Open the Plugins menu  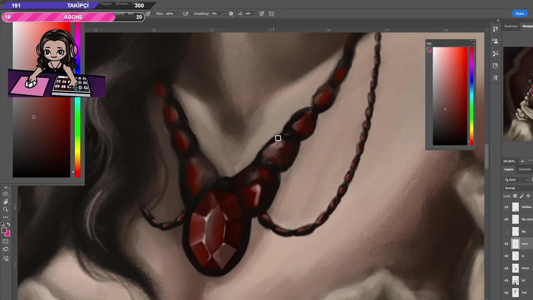coord(106,4)
